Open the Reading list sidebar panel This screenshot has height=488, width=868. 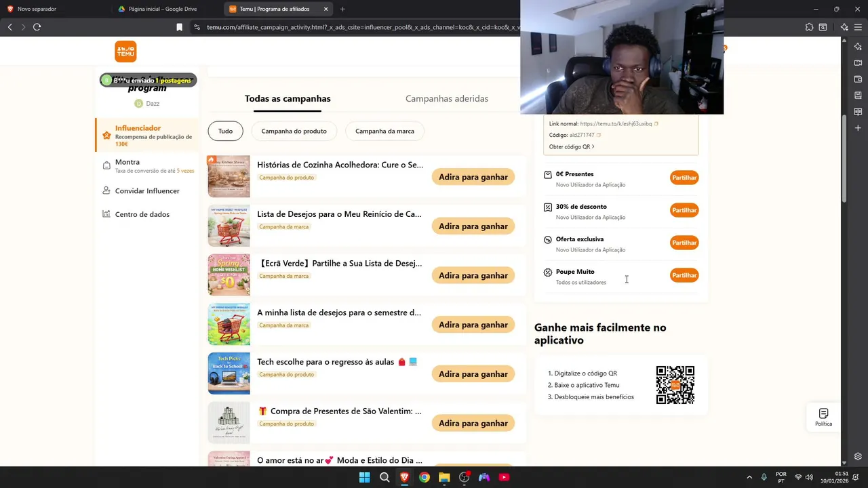[x=858, y=112]
